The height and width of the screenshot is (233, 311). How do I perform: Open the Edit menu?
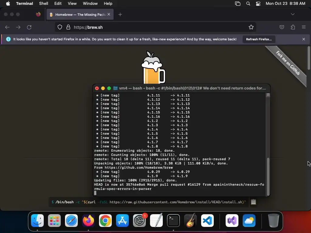pyautogui.click(x=58, y=3)
